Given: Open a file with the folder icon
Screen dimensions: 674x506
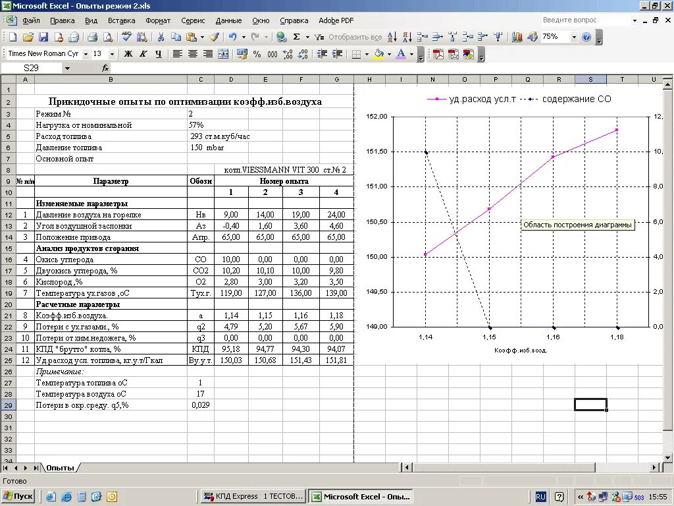Looking at the screenshot, I should [x=28, y=37].
